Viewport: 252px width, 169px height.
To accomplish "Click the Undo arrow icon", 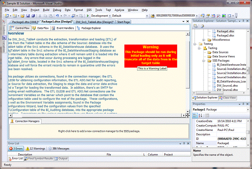I will tap(57, 16).
